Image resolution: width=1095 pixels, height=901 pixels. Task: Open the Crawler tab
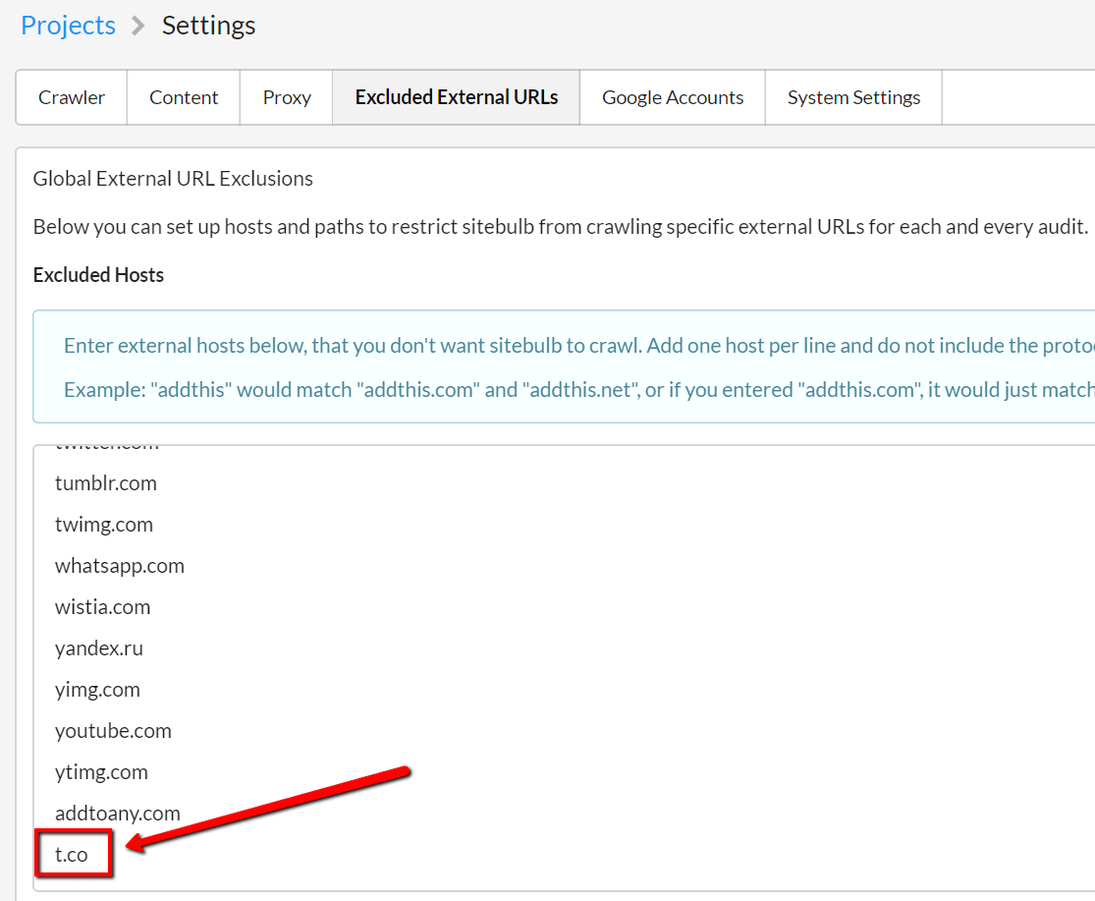(72, 97)
